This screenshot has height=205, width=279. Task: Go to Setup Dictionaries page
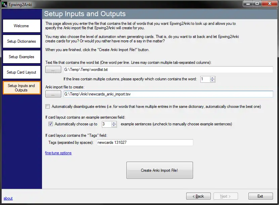pos(22,41)
